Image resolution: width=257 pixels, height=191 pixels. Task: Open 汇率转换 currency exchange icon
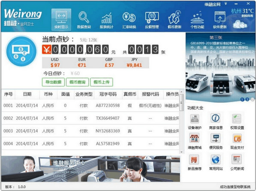click(x=129, y=20)
